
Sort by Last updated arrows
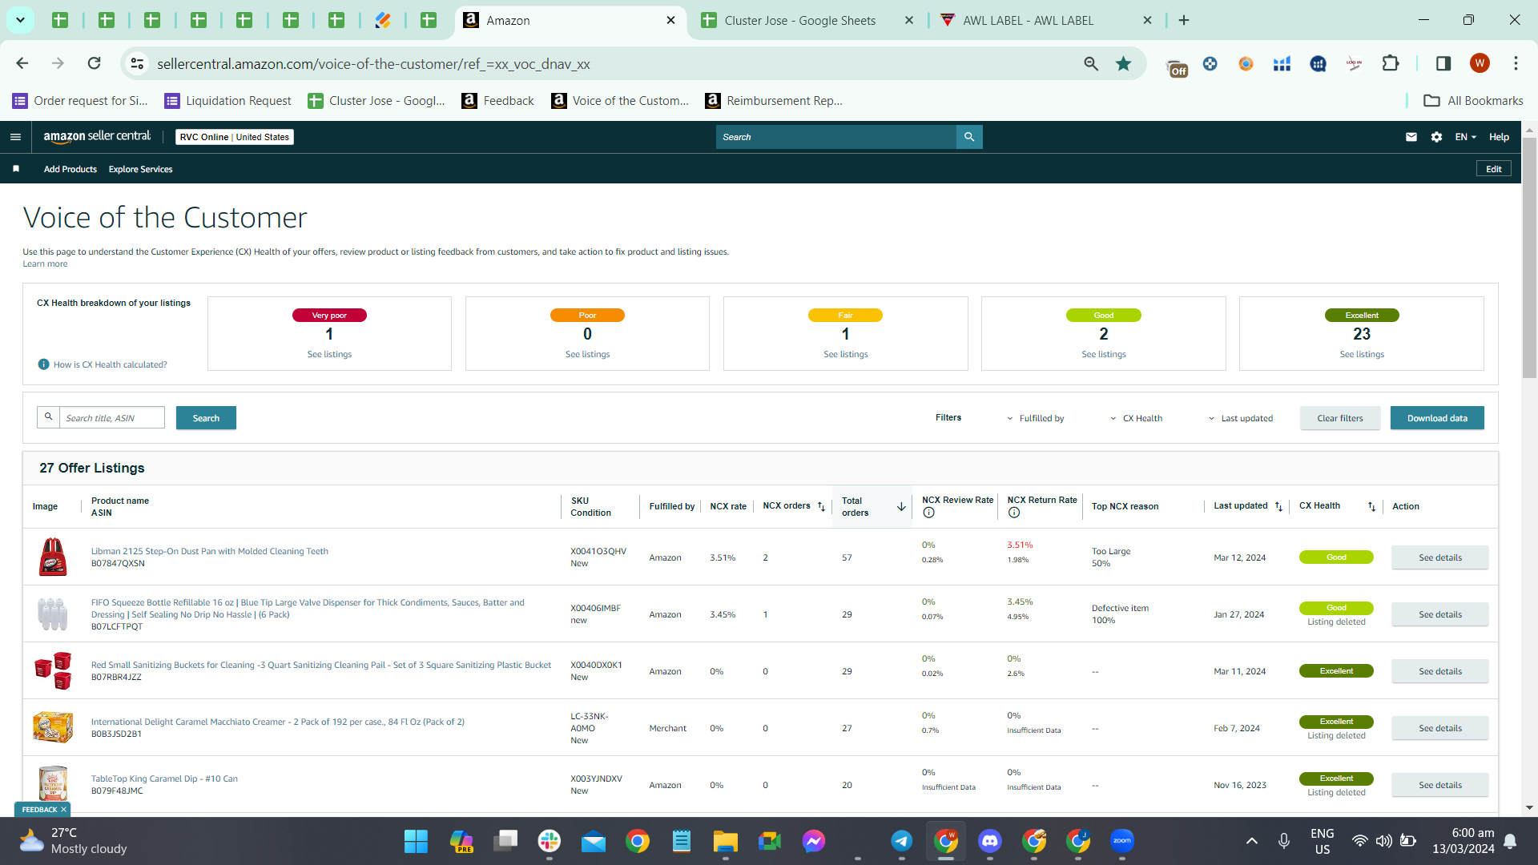coord(1278,506)
